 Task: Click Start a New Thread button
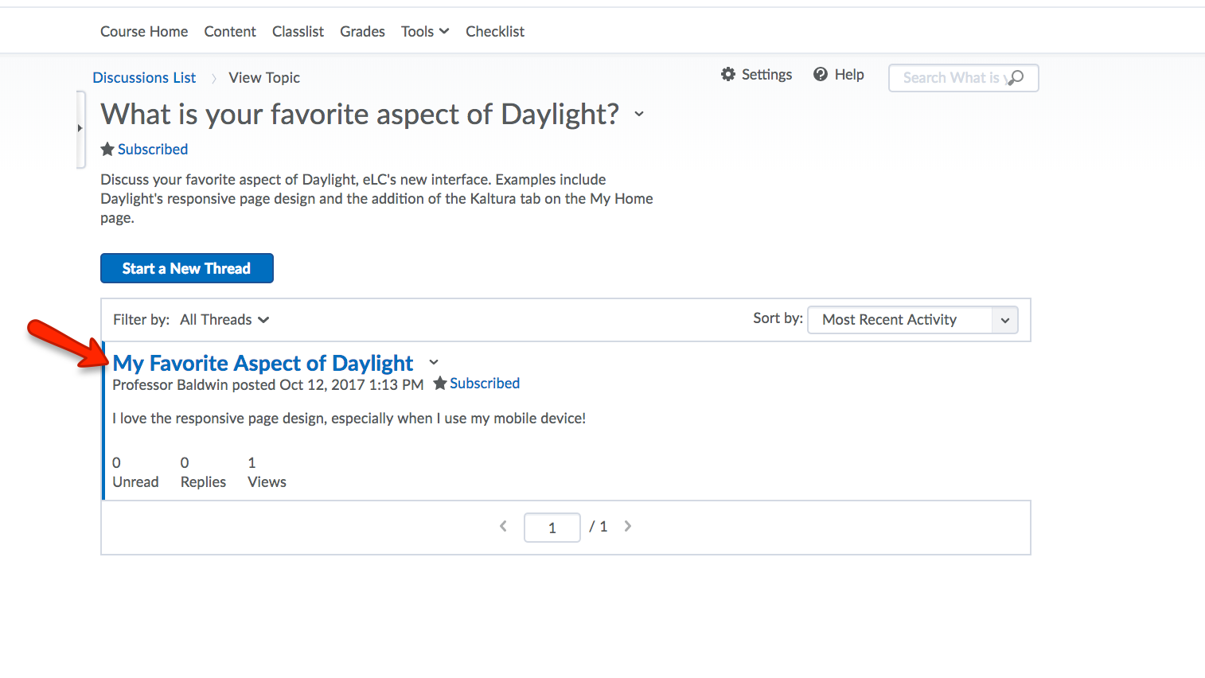tap(187, 268)
